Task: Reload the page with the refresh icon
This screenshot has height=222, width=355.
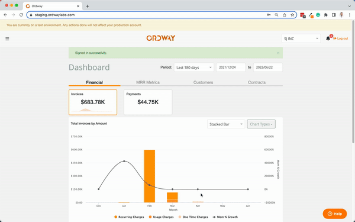Action: 21,15
